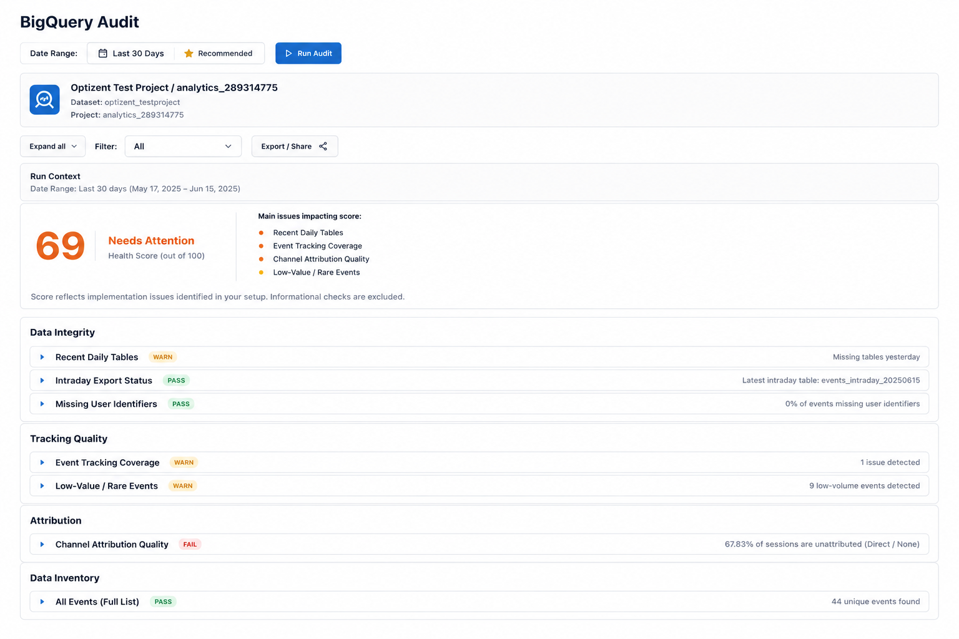Screen dimensions: 959x639
Task: Click the Event Tracking Coverage row title
Action: pyautogui.click(x=107, y=462)
